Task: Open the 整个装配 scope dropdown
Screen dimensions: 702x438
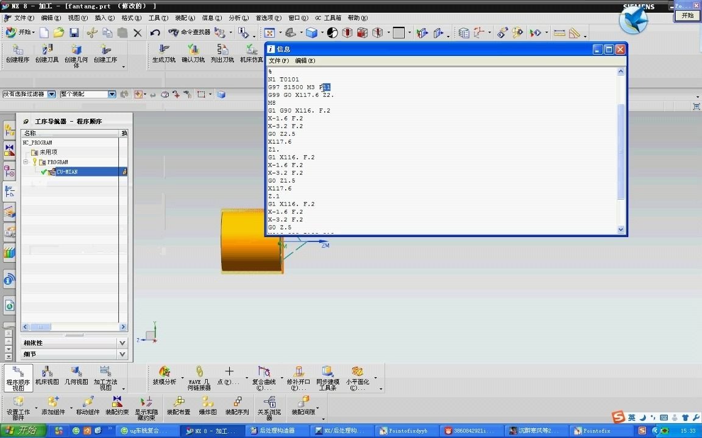Action: coord(112,94)
